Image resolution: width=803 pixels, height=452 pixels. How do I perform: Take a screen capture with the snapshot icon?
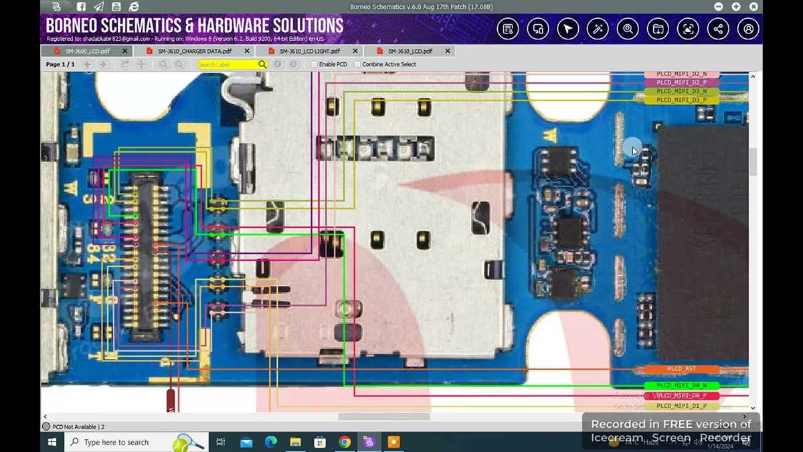point(688,29)
